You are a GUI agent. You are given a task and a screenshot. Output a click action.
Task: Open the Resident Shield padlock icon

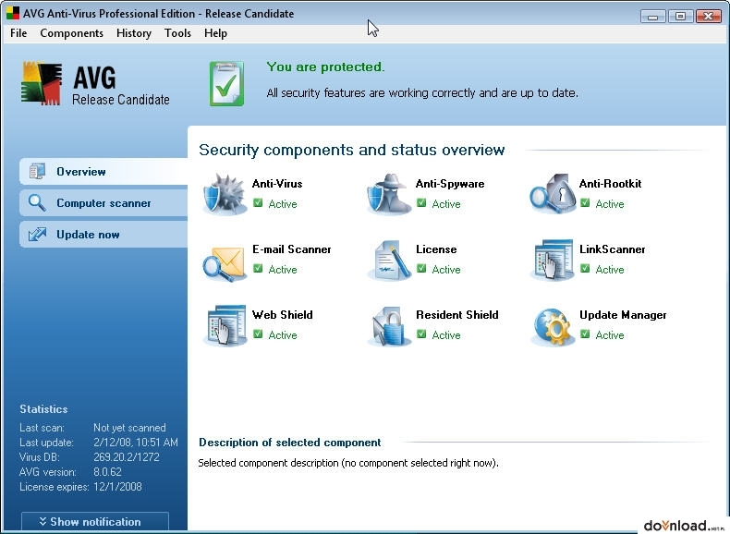(x=389, y=326)
